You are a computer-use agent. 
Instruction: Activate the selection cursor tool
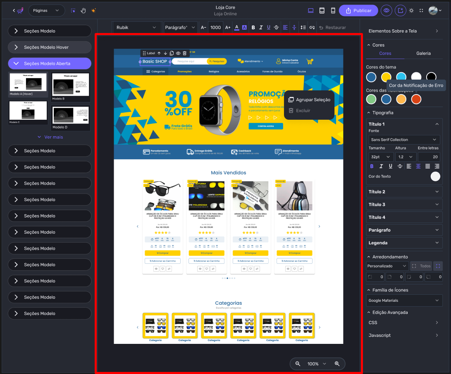pyautogui.click(x=73, y=10)
